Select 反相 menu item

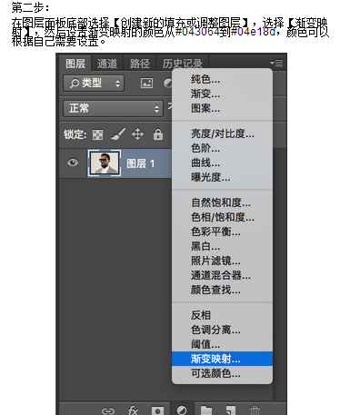pos(222,315)
